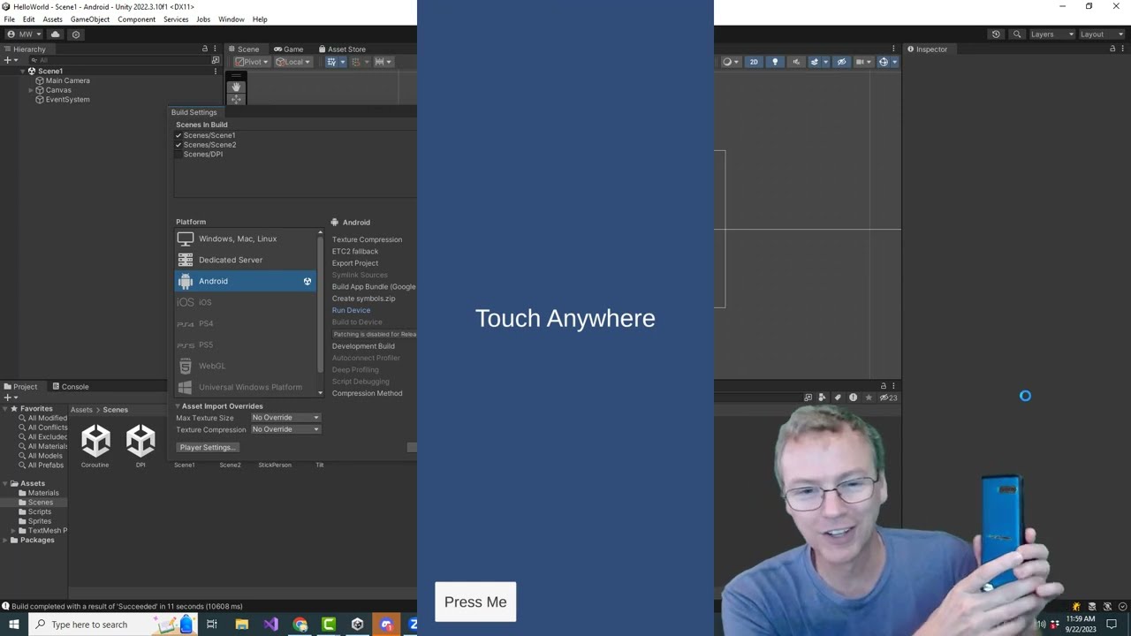The width and height of the screenshot is (1131, 636).
Task: Open the Layout dropdown
Action: pyautogui.click(x=1101, y=34)
